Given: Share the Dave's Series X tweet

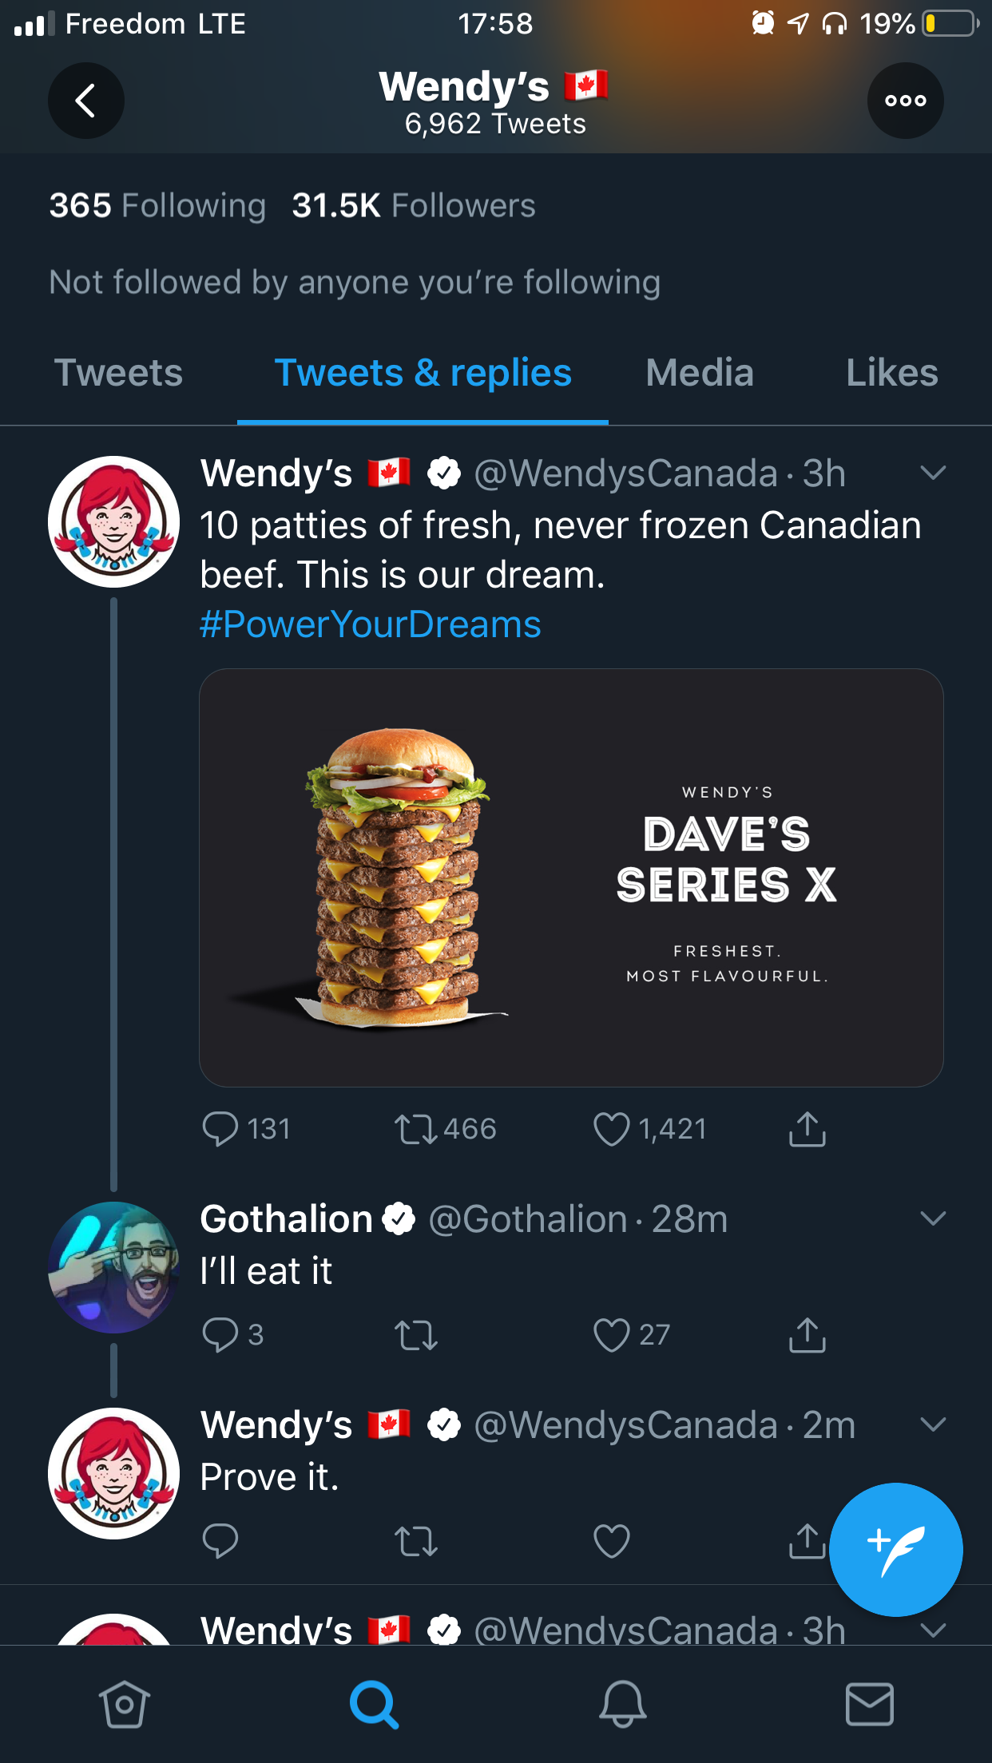Looking at the screenshot, I should 807,1129.
